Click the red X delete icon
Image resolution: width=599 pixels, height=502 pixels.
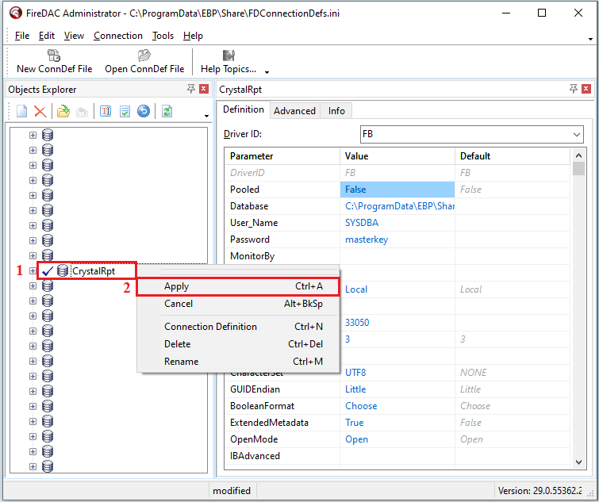[x=39, y=112]
